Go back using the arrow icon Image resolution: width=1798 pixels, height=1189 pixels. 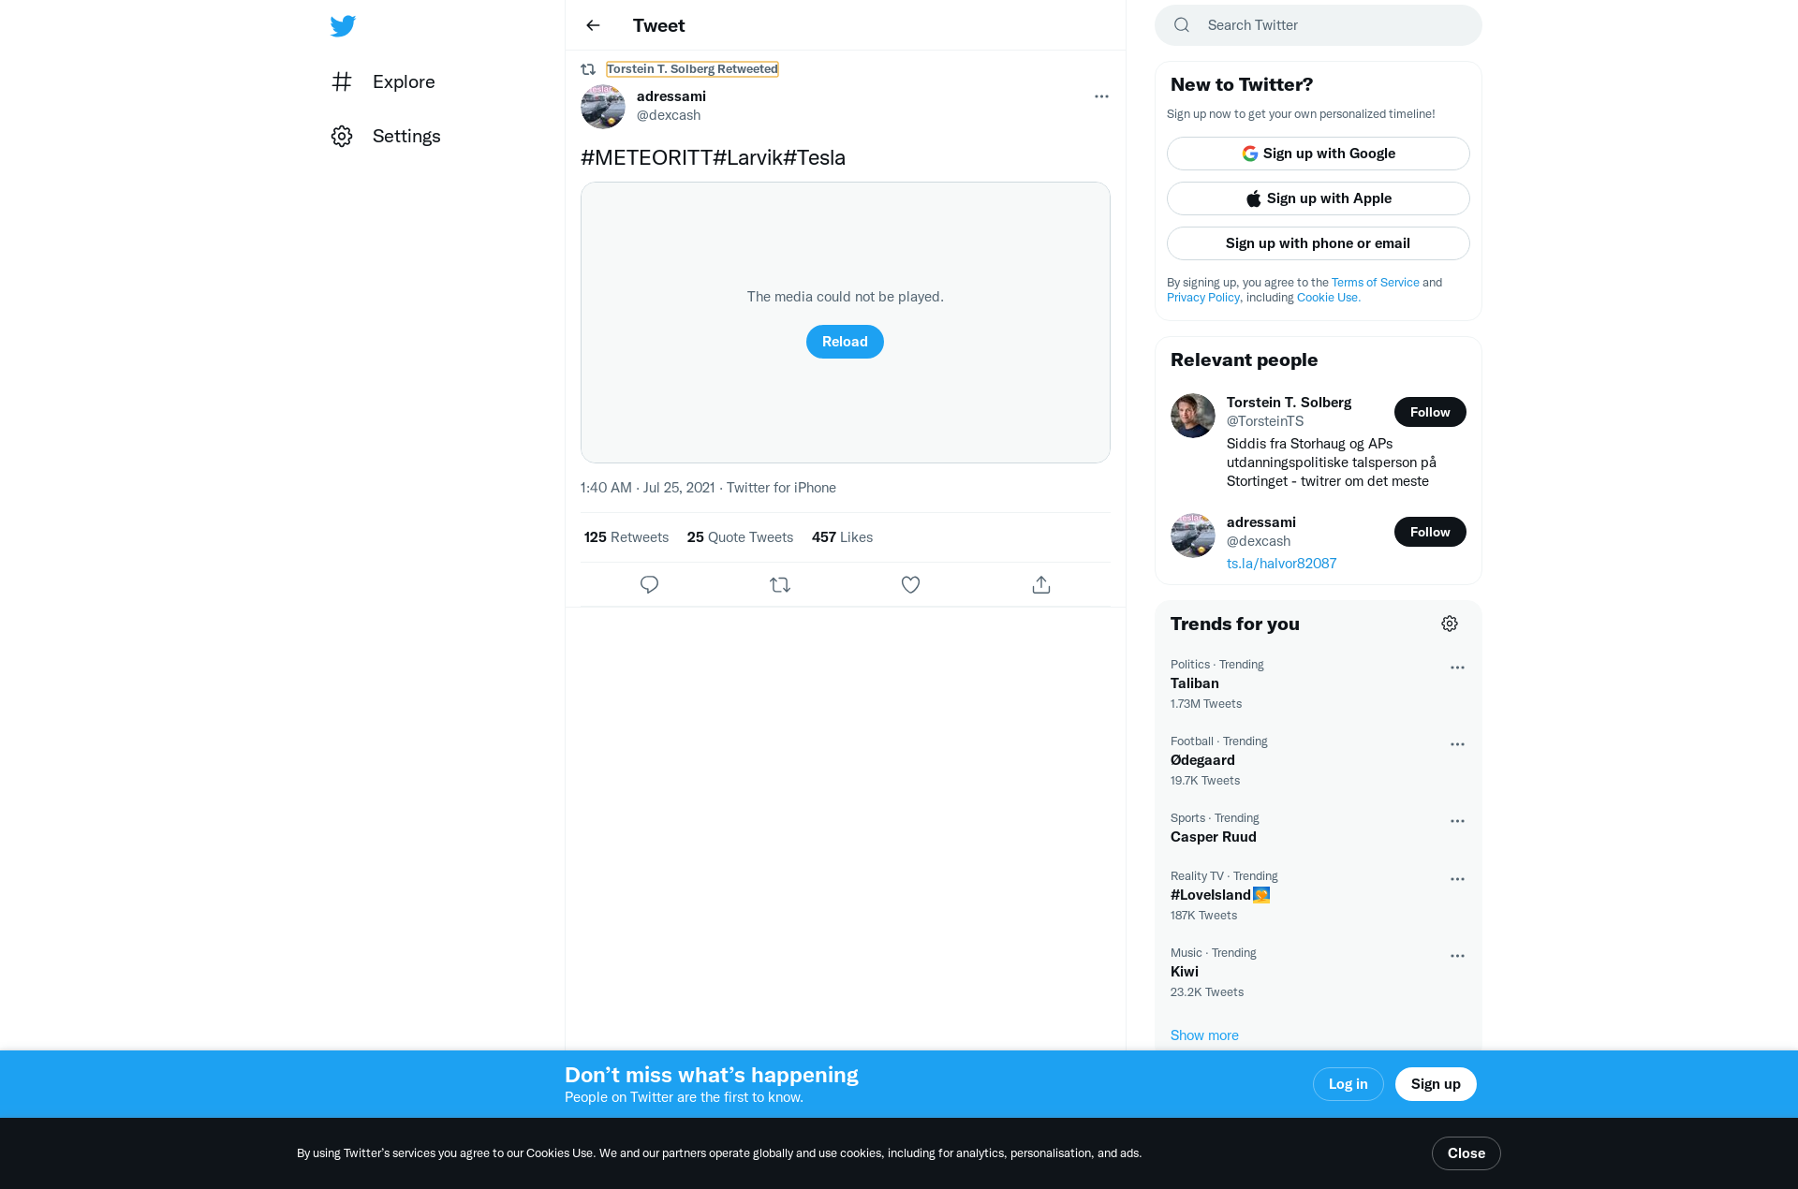593,25
